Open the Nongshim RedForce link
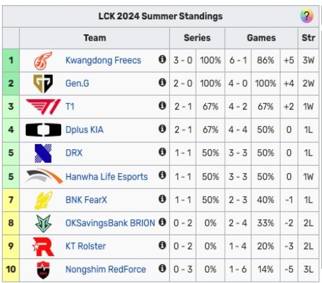 click(x=106, y=269)
